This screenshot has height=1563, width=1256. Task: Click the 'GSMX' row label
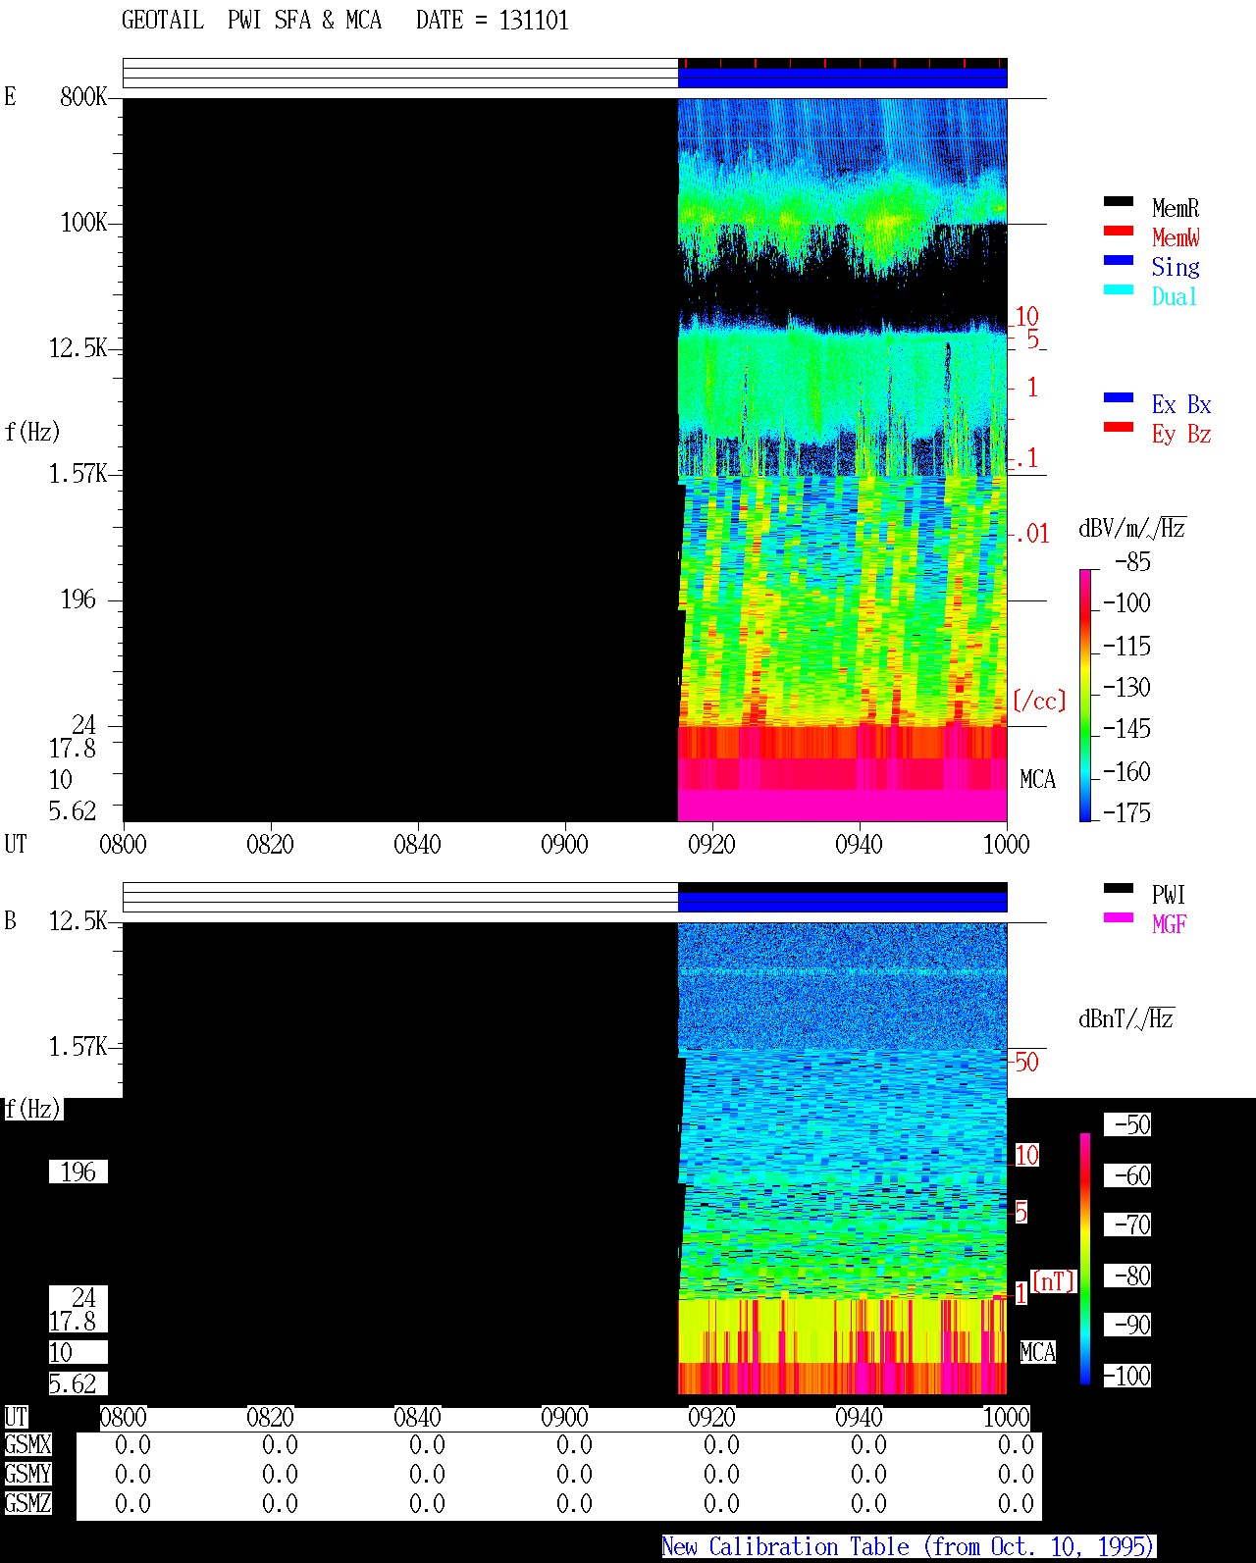(x=27, y=1444)
